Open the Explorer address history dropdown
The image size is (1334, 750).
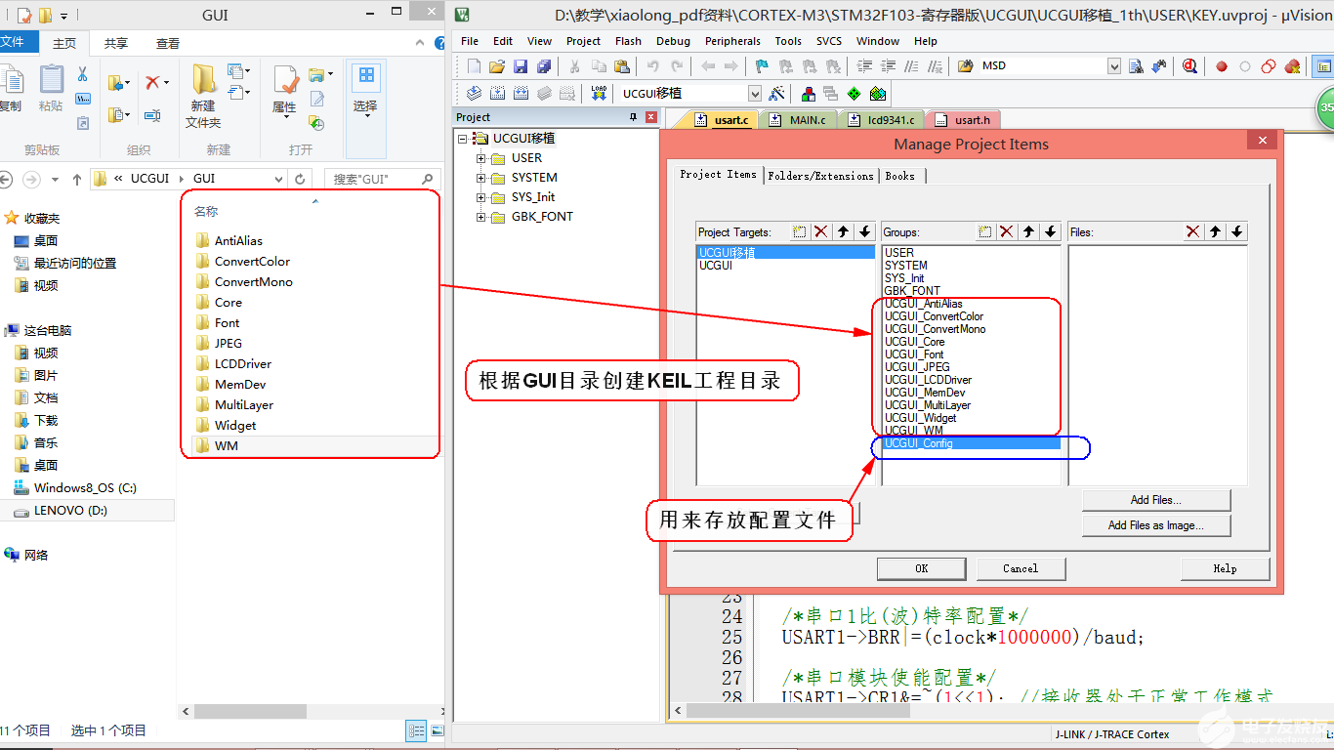(x=279, y=180)
